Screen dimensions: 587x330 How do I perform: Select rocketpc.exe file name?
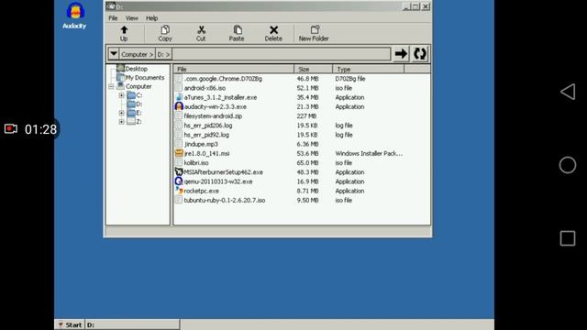pyautogui.click(x=202, y=191)
